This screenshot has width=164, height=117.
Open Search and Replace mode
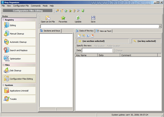tap(19, 50)
